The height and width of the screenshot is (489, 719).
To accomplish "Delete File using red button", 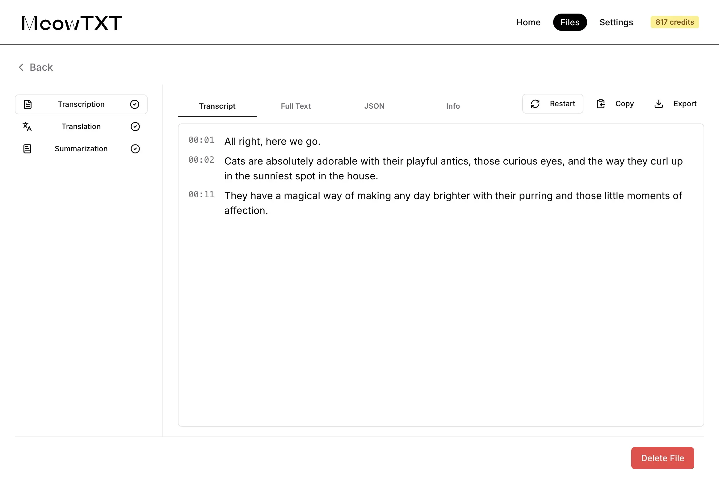I will (662, 458).
